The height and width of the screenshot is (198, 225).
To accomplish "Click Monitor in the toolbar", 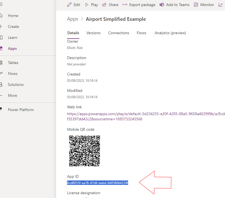I will 204,5.
